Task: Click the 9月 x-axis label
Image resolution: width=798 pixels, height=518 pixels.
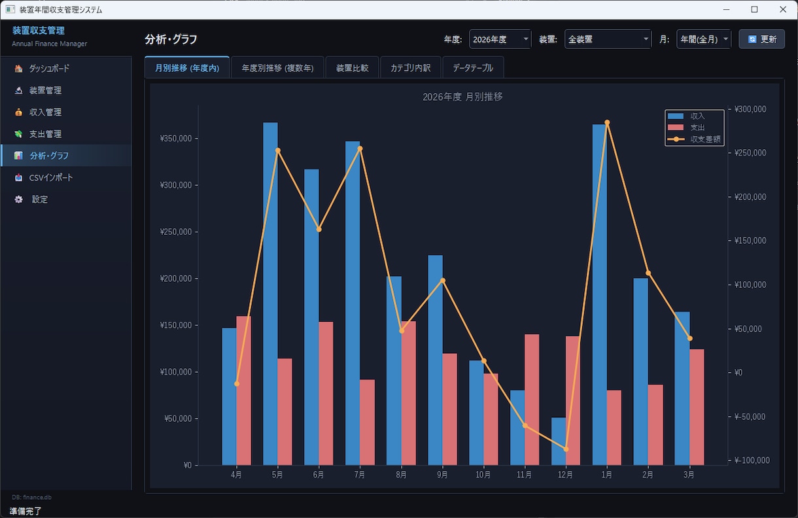Action: pos(442,475)
